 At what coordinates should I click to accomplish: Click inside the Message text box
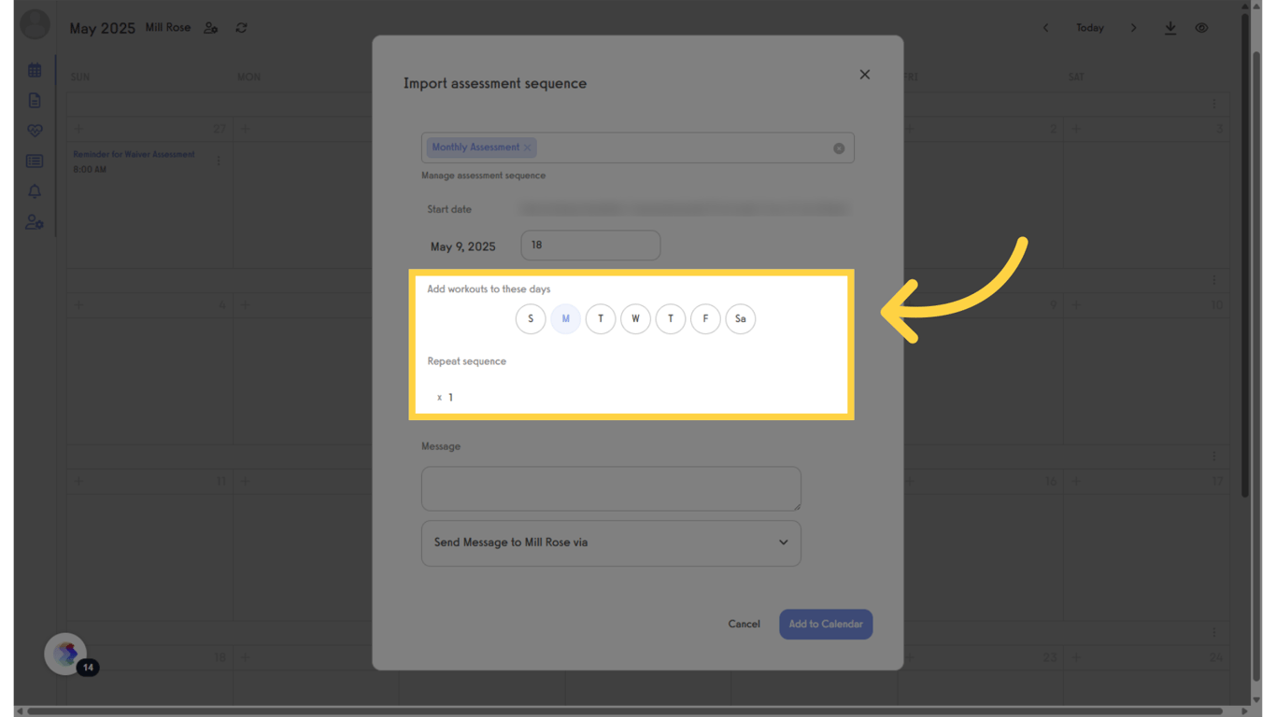point(611,488)
